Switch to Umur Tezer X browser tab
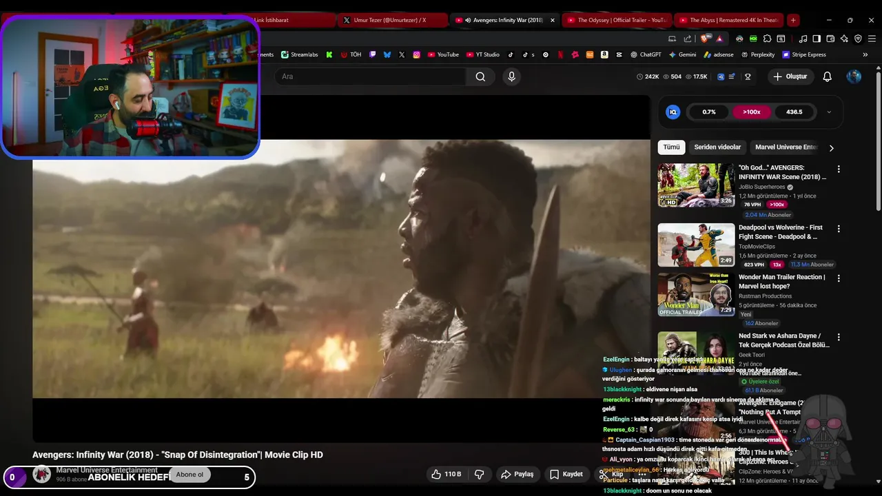This screenshot has width=882, height=496. coord(393,20)
